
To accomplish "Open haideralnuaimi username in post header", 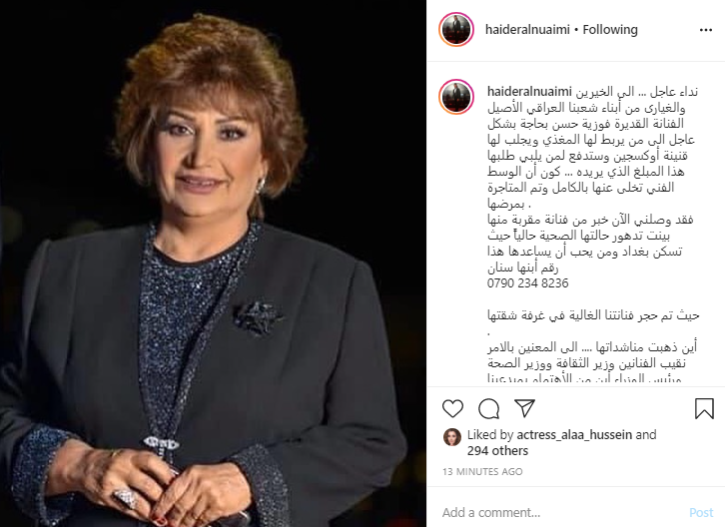I will point(527,30).
